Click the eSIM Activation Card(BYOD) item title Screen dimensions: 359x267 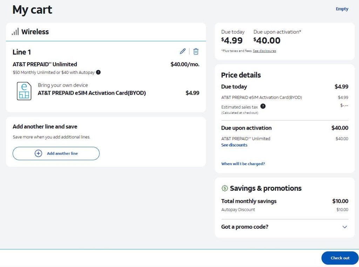coord(92,93)
